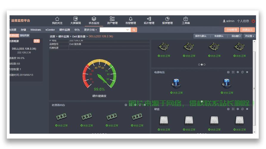
Task: Click sidebar resource name DELL(222.128.2.36)
Action: (x=24, y=49)
